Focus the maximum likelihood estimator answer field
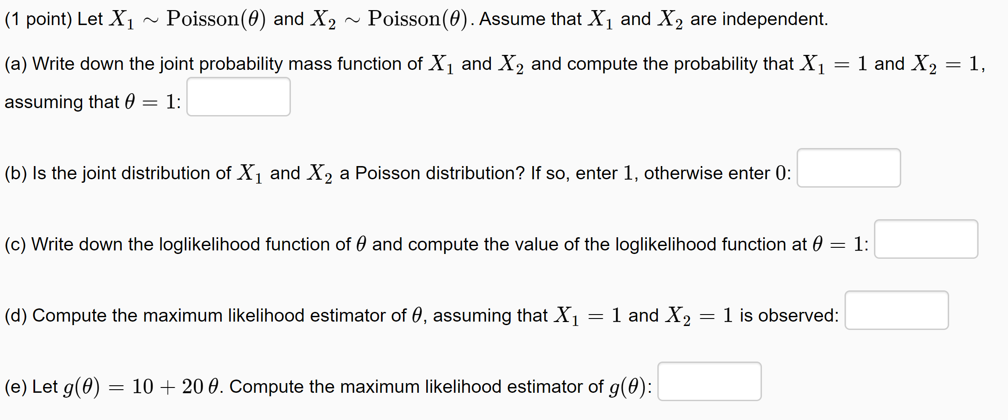This screenshot has height=420, width=1008. point(896,311)
